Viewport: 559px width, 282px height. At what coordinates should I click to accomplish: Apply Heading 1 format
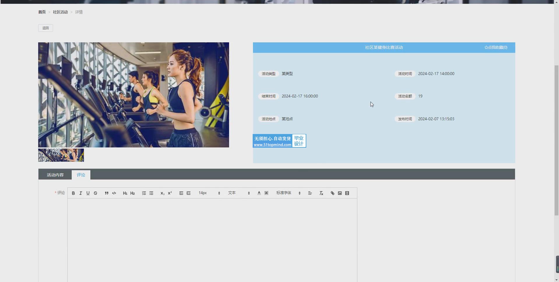125,193
